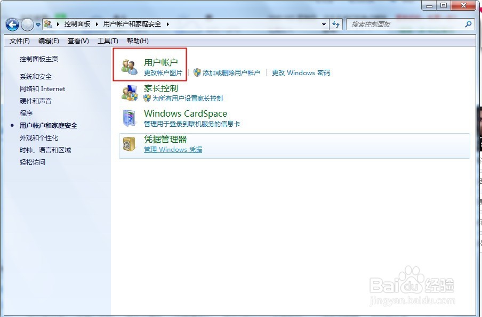Expand arrow between 控制面板 and 用户帐户和家庭安全

[x=97, y=24]
